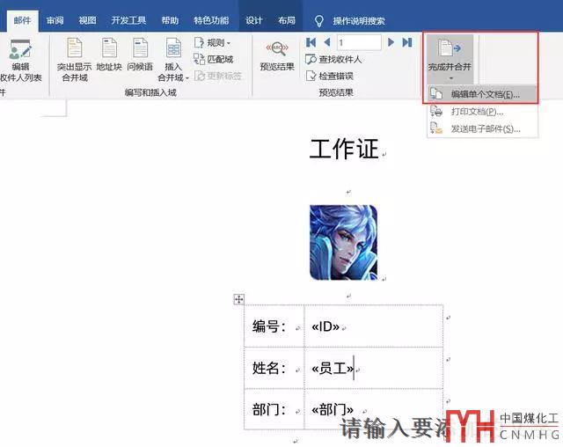Open 完成并合并 dropdown

tap(450, 59)
